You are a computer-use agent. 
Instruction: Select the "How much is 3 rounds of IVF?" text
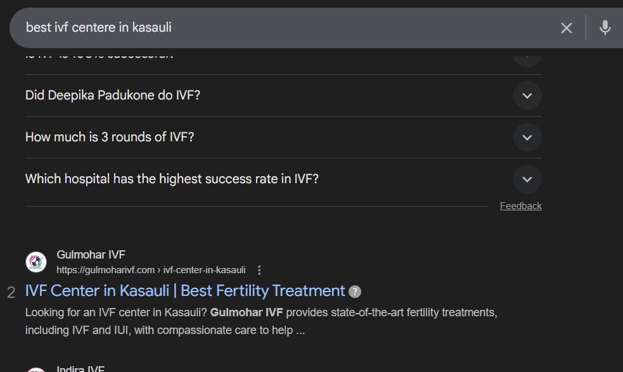[x=110, y=138]
